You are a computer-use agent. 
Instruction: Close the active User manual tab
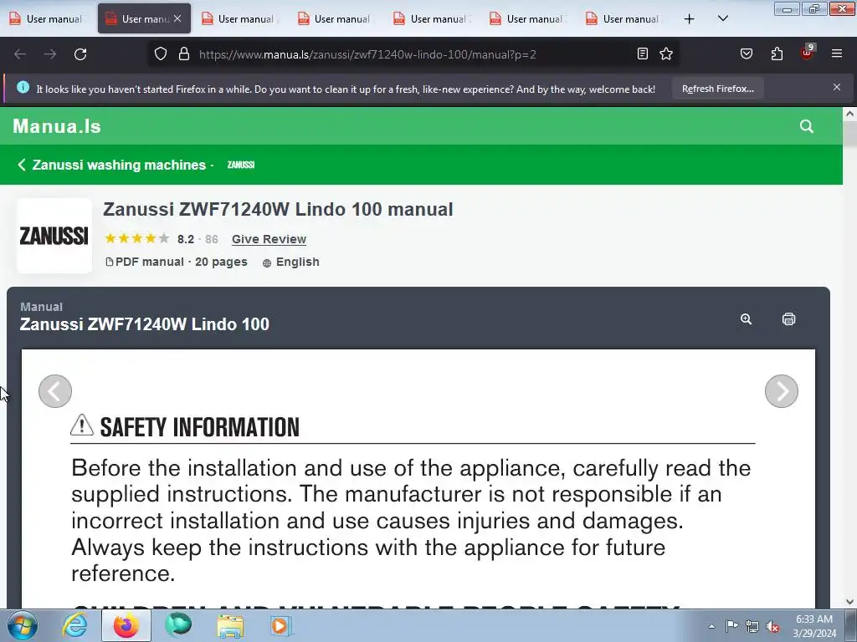click(177, 18)
